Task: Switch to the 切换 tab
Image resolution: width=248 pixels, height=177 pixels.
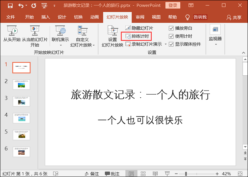Action: [78, 17]
